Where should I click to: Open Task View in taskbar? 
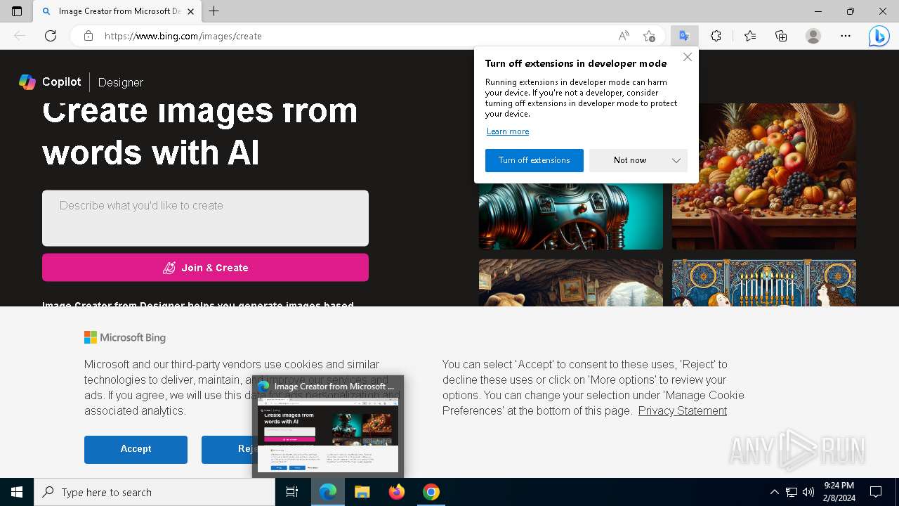click(292, 492)
